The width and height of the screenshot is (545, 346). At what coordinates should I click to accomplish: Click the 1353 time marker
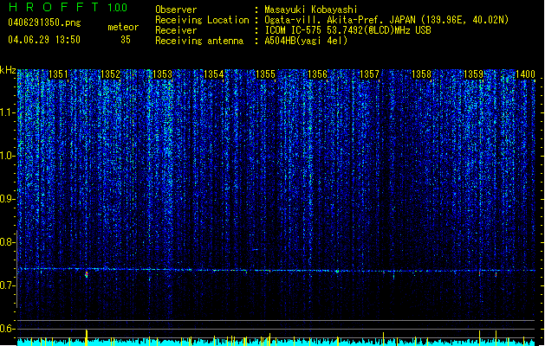tap(162, 74)
